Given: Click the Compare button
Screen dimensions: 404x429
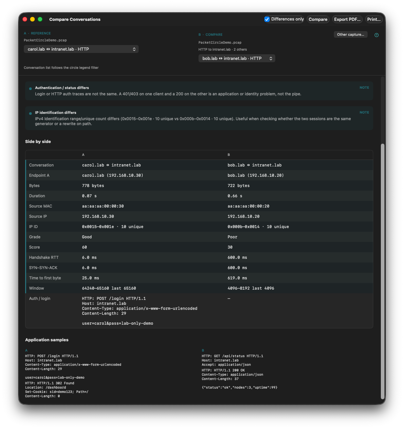Looking at the screenshot, I should point(318,19).
